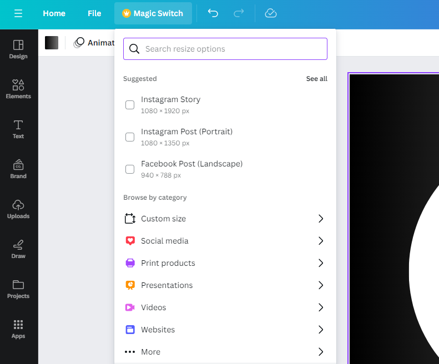Click the search magnifier icon
The height and width of the screenshot is (364, 439).
pyautogui.click(x=134, y=49)
